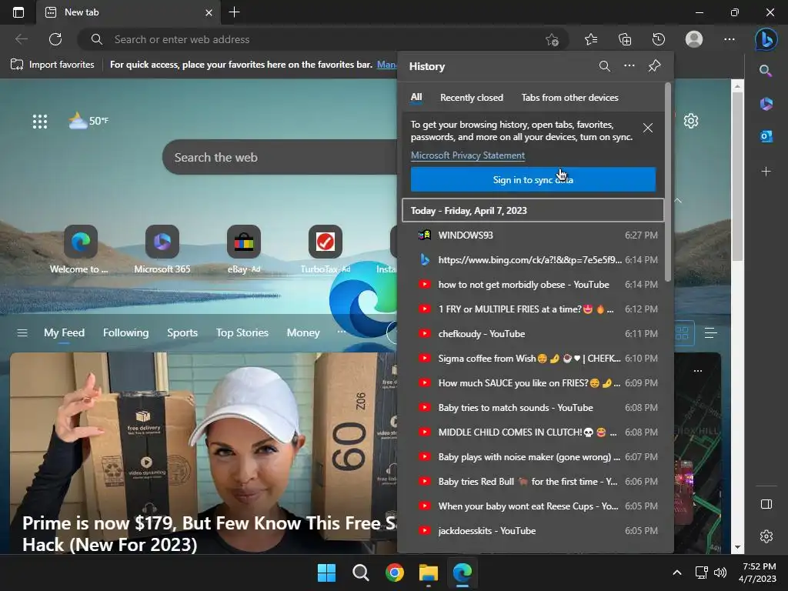Open File Explorer from taskbar
Viewport: 788px width, 591px height.
coord(429,573)
